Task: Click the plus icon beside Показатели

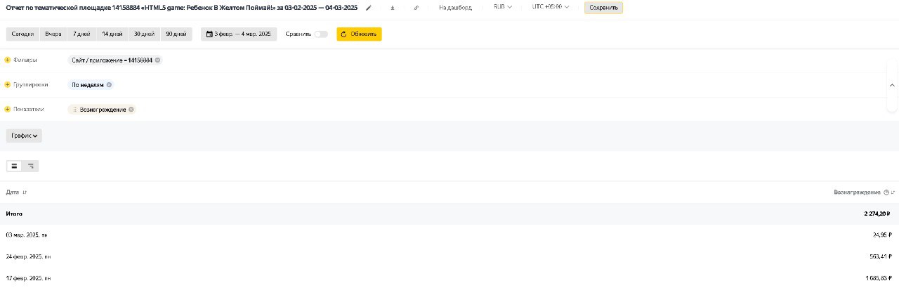Action: tap(8, 110)
